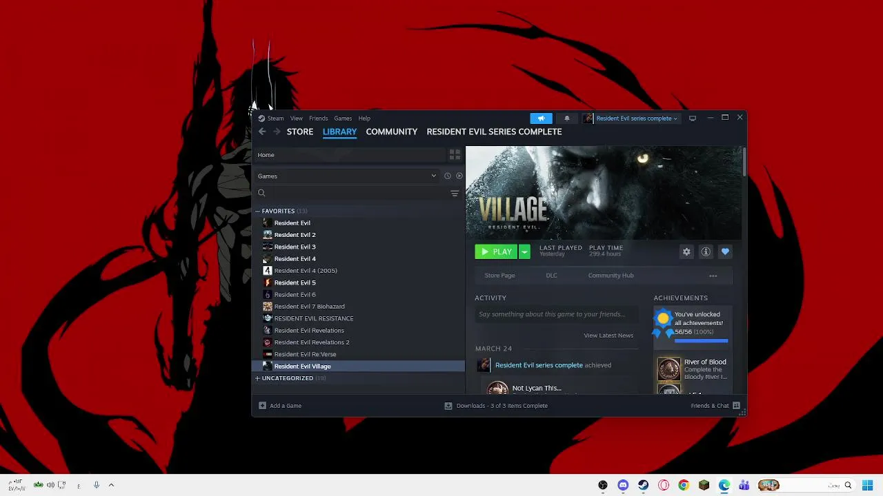Viewport: 883px width, 496px height.
Task: Filter by ready-to-play games icon
Action: pos(459,176)
